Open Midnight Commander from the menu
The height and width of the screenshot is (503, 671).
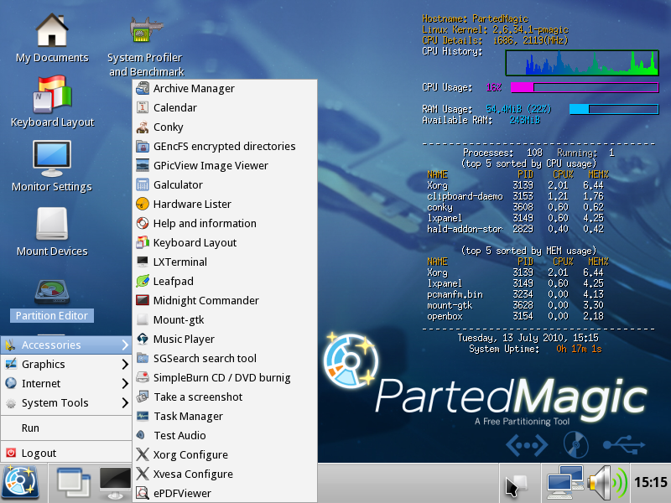205,300
